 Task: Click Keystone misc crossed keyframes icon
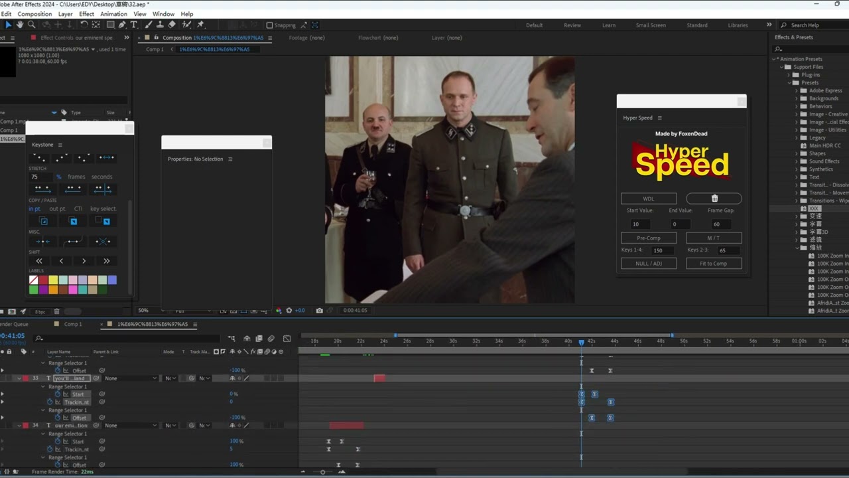(102, 241)
